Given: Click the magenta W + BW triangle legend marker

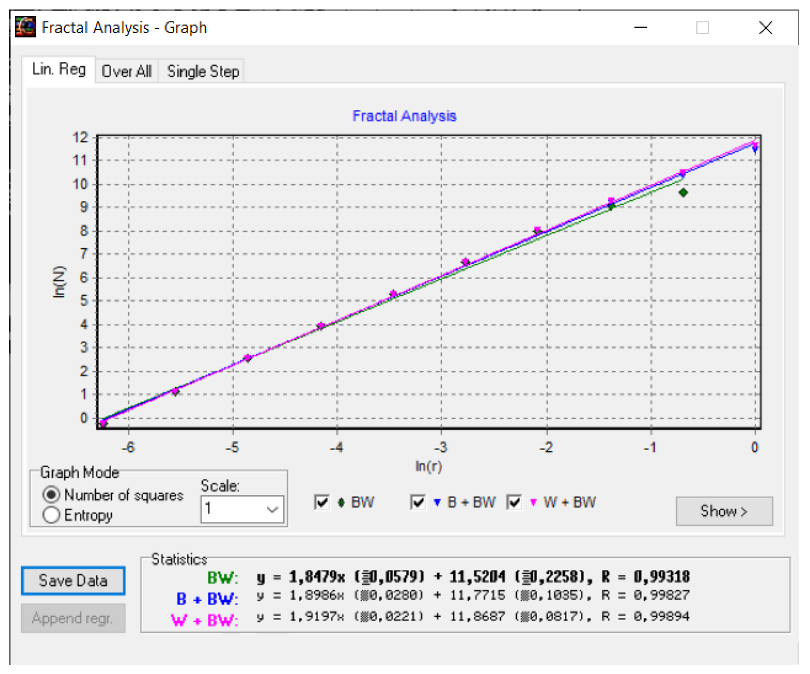Looking at the screenshot, I should pyautogui.click(x=533, y=503).
